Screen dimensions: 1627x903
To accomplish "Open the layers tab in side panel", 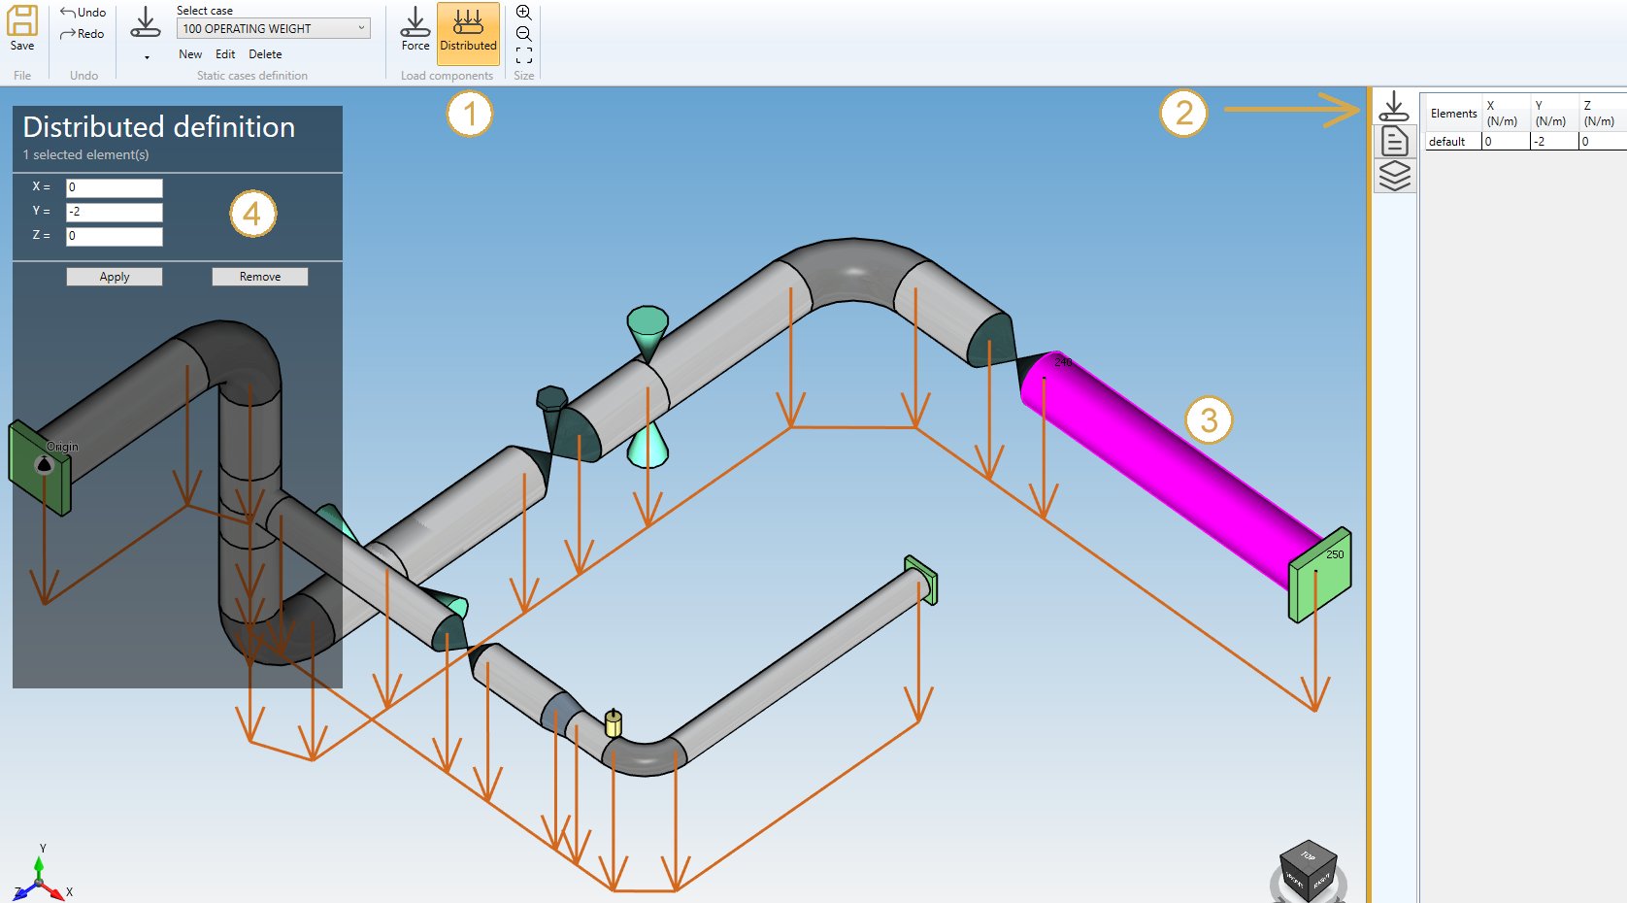I will [x=1395, y=176].
